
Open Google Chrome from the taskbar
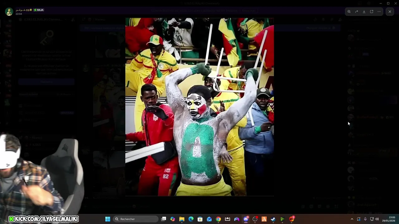(218, 219)
